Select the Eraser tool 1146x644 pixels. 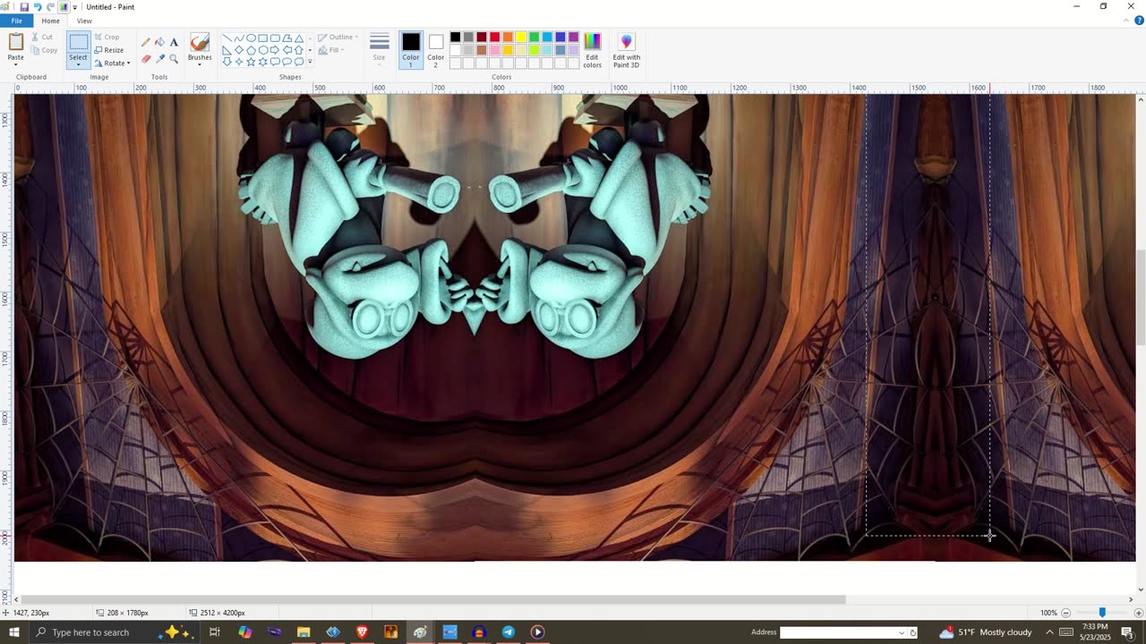pos(146,59)
